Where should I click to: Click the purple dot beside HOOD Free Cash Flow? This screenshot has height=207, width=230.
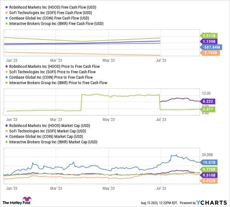[7, 7]
